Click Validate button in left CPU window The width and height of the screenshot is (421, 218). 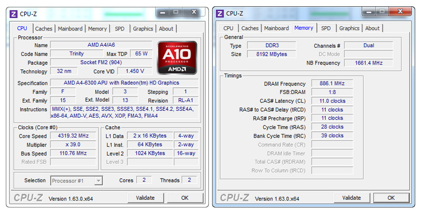pyautogui.click(x=145, y=198)
